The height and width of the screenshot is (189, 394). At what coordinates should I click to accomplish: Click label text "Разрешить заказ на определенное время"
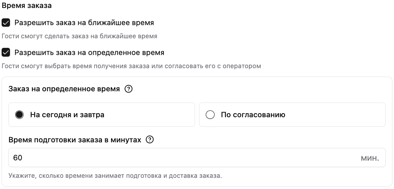89,53
